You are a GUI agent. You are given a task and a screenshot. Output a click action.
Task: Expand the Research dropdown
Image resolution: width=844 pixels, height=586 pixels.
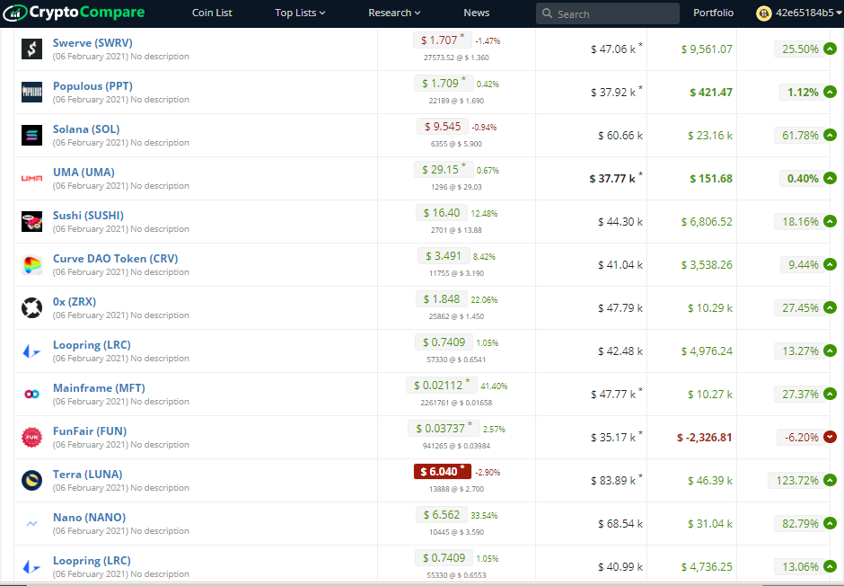click(x=394, y=13)
